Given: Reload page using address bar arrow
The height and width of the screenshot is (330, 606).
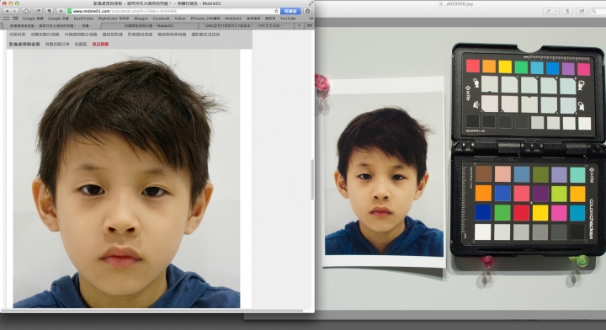Looking at the screenshot, I should [276, 11].
